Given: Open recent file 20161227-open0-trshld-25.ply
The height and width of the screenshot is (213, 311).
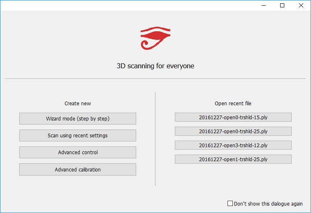Looking at the screenshot, I should tap(233, 131).
